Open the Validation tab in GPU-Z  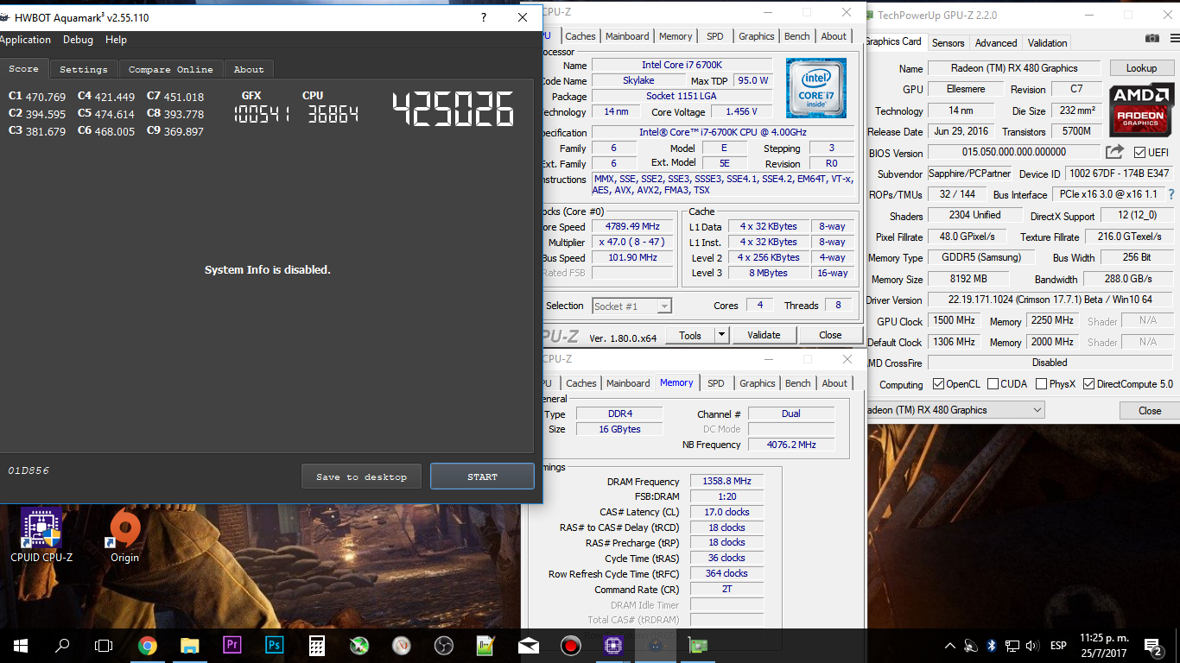[x=1048, y=42]
